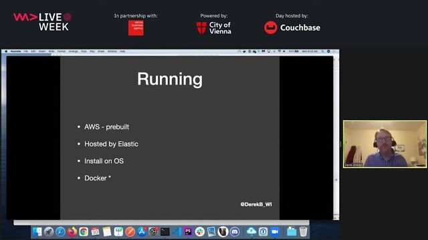Click the Live Week logo

point(42,21)
